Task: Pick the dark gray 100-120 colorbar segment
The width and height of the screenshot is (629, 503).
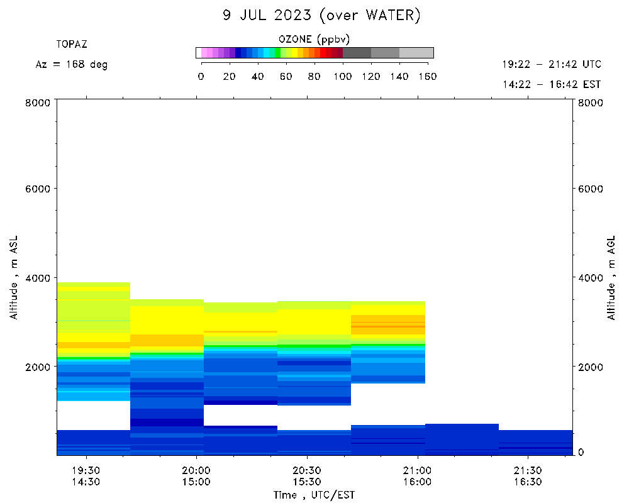Action: [x=357, y=53]
